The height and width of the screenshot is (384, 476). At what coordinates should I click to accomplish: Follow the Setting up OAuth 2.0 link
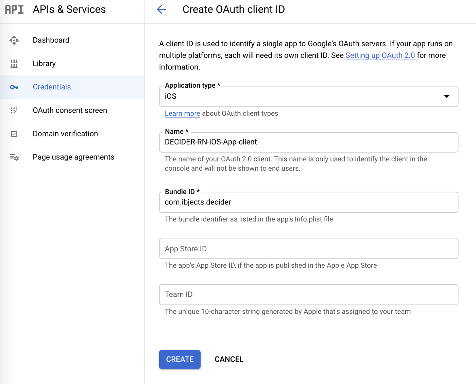click(x=380, y=55)
